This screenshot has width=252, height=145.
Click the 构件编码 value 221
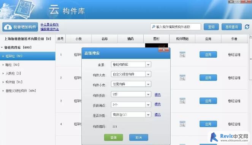tap(115, 126)
